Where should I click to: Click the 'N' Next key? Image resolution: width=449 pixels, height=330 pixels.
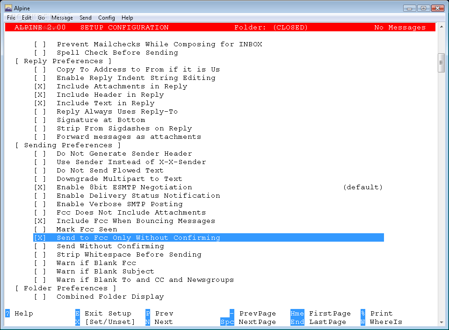click(x=148, y=322)
